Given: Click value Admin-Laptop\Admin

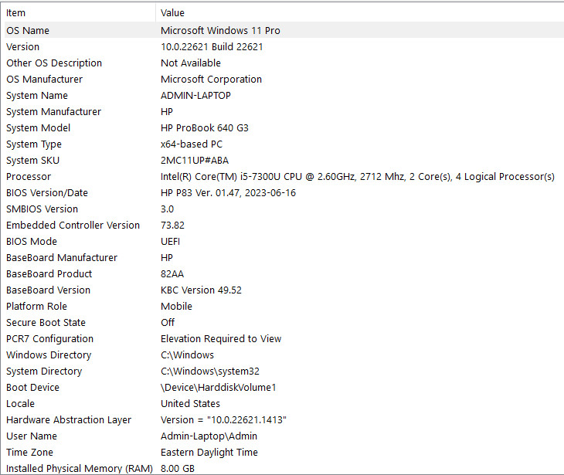Looking at the screenshot, I should (x=209, y=436).
